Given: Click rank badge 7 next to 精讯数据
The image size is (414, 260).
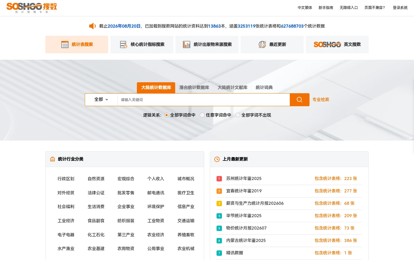Looking at the screenshot, I should 219,253.
